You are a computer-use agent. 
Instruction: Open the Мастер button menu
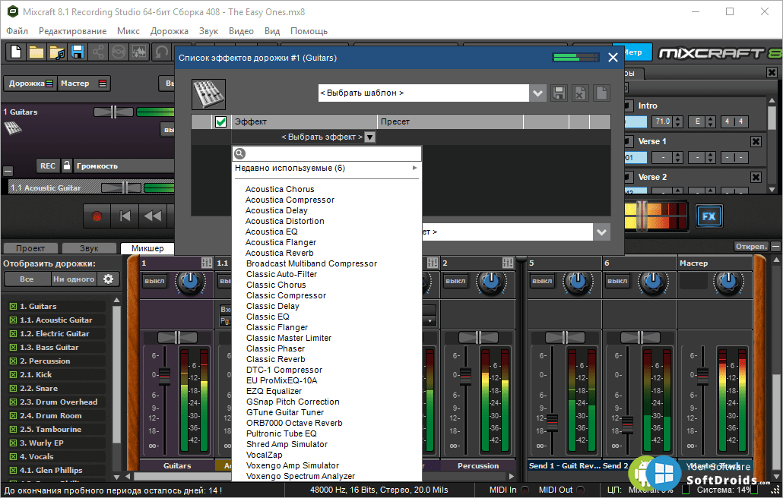tap(84, 84)
